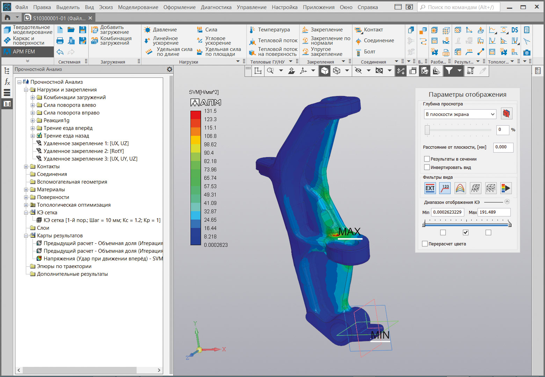Select Удаленное закрепление 2: [RotY]
The height and width of the screenshot is (377, 545).
[x=83, y=151]
